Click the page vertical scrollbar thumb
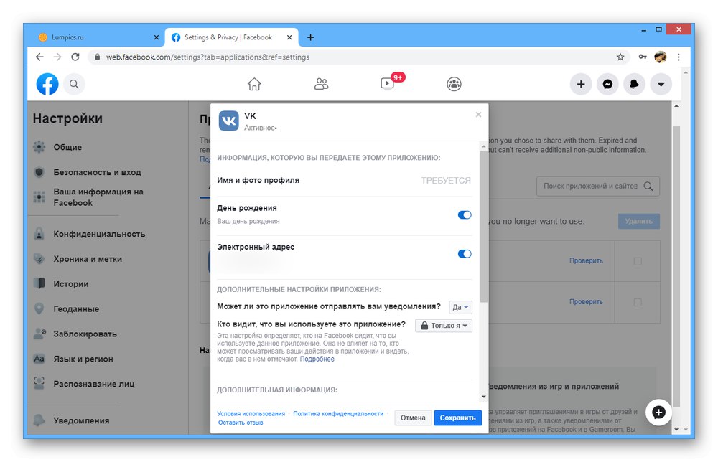The image size is (718, 462). [x=676, y=266]
